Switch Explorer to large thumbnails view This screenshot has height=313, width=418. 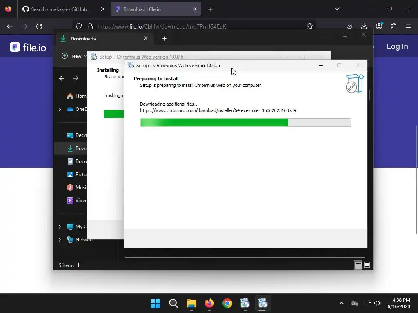(x=367, y=265)
